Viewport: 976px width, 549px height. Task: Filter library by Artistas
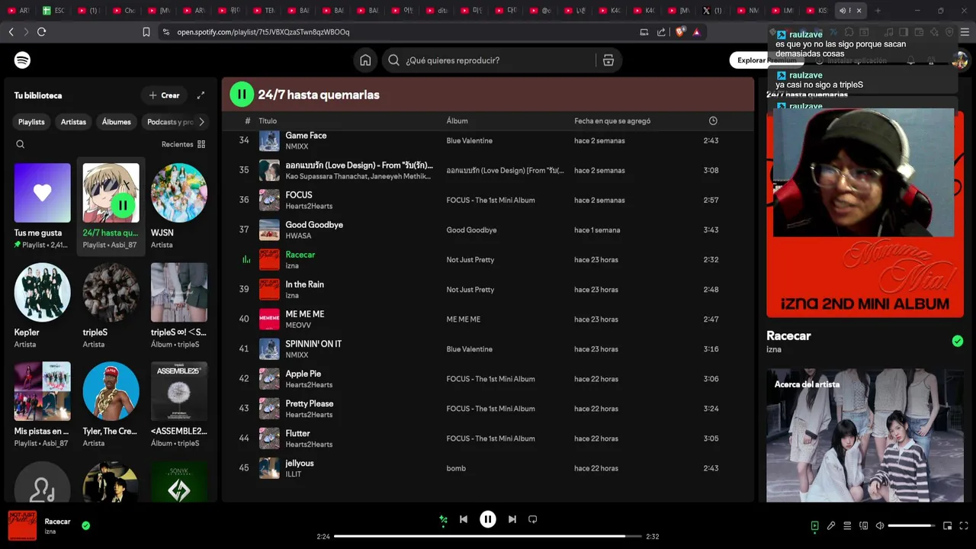pos(73,122)
